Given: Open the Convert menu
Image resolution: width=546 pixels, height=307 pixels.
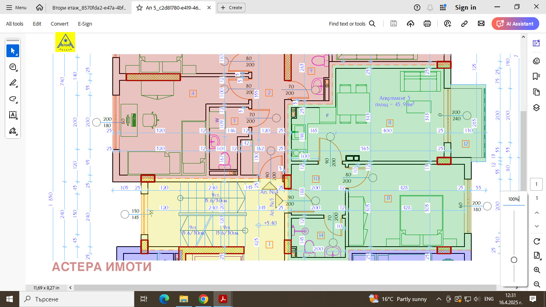Looking at the screenshot, I should tap(60, 24).
